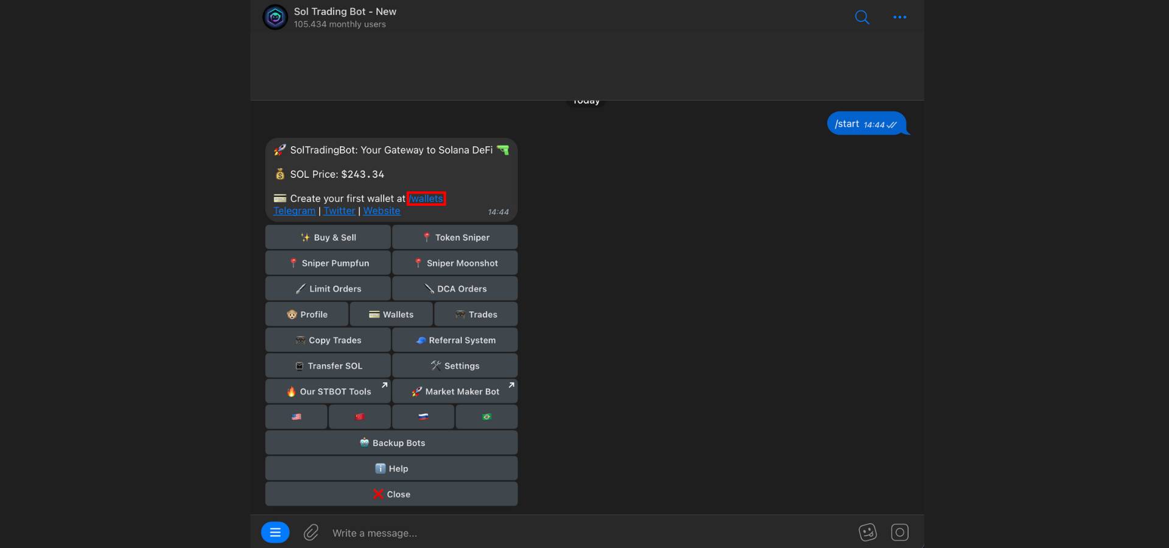Open the sticker and emoji picker
Viewport: 1169px width, 548px height.
click(868, 532)
